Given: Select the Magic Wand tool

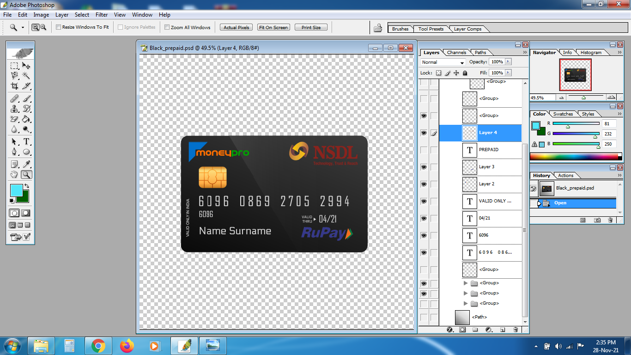Looking at the screenshot, I should 26,75.
